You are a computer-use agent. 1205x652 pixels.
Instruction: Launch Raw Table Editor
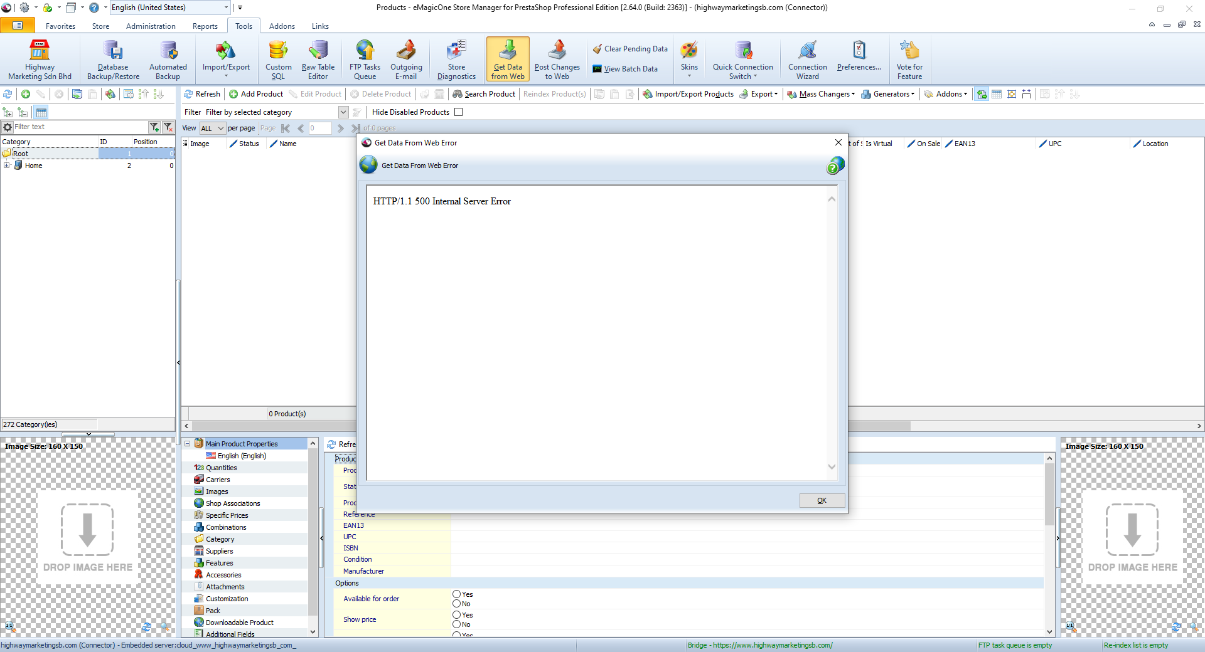(x=318, y=60)
